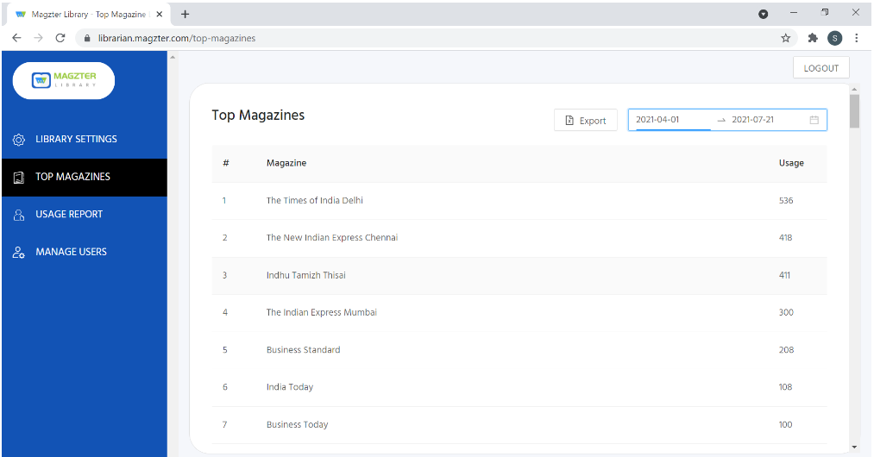Click the Top Magazines page heading
This screenshot has height=457, width=874.
(x=258, y=116)
